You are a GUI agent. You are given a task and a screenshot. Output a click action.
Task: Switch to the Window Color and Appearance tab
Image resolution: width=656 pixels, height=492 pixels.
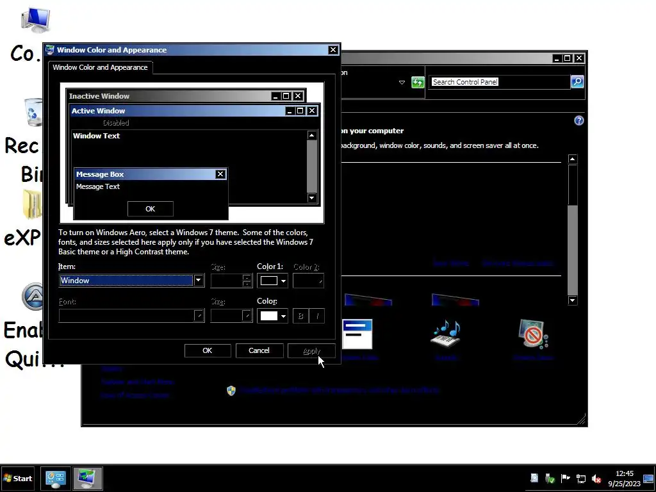tap(100, 67)
